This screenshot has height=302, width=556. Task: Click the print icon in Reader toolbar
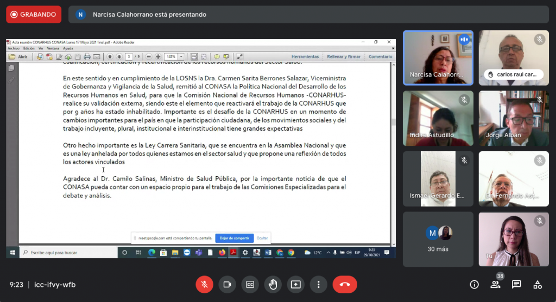click(87, 56)
